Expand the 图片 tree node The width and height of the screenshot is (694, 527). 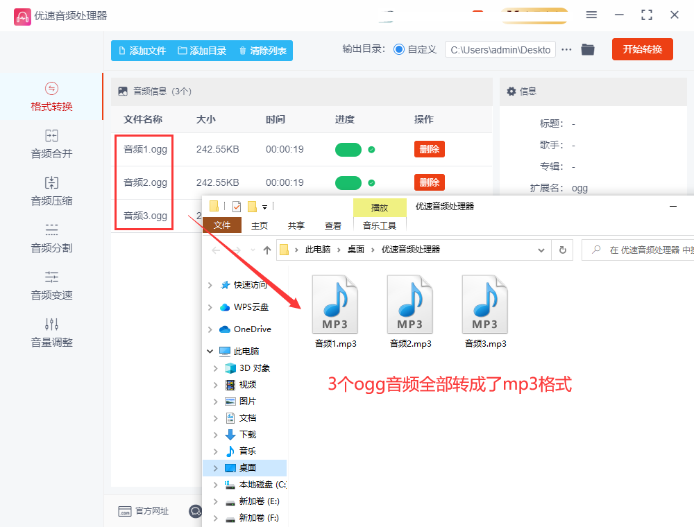pyautogui.click(x=216, y=401)
